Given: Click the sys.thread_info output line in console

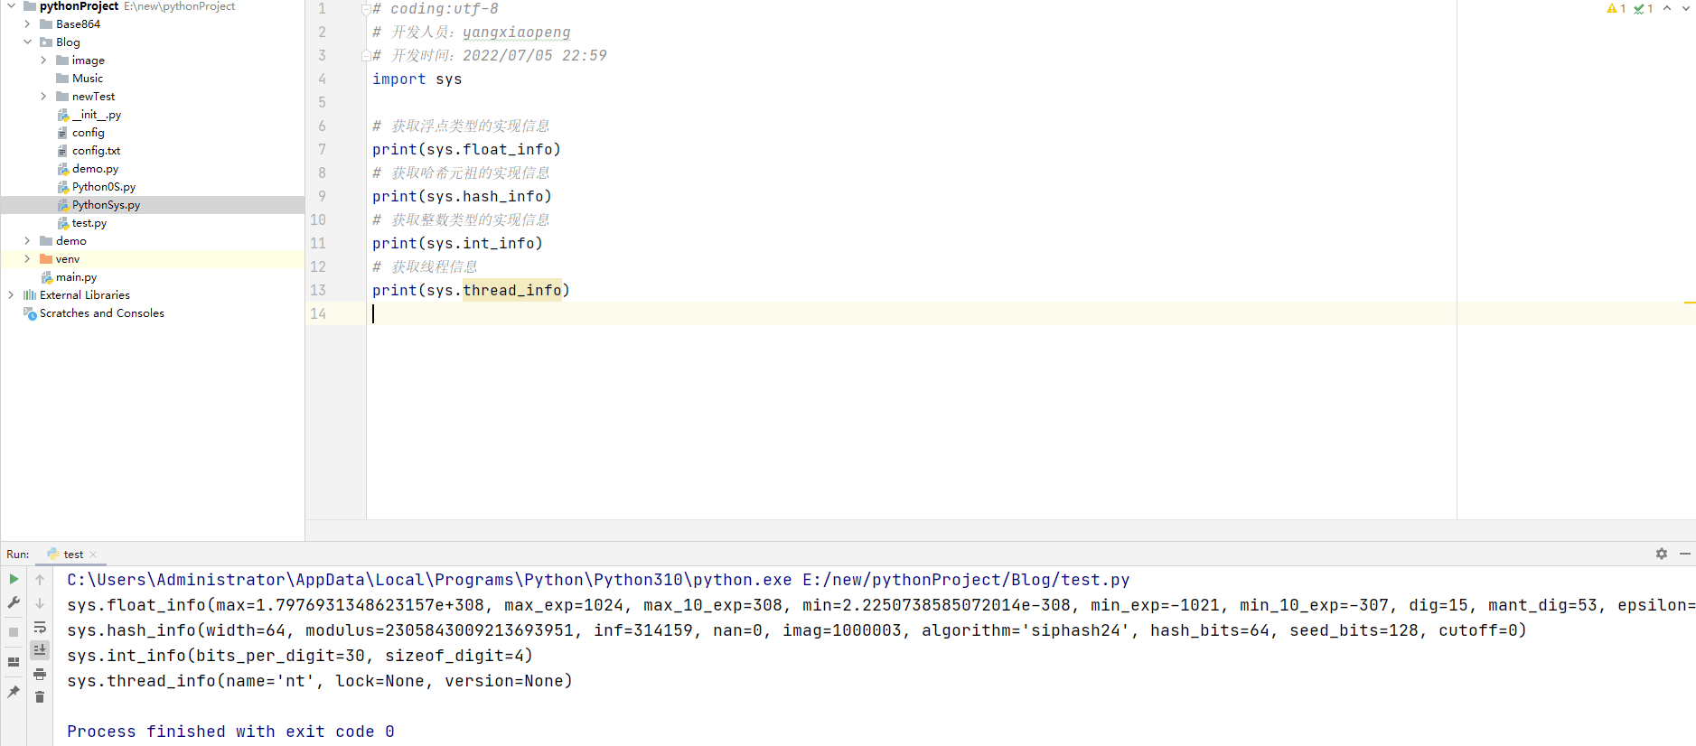Looking at the screenshot, I should pyautogui.click(x=320, y=681).
